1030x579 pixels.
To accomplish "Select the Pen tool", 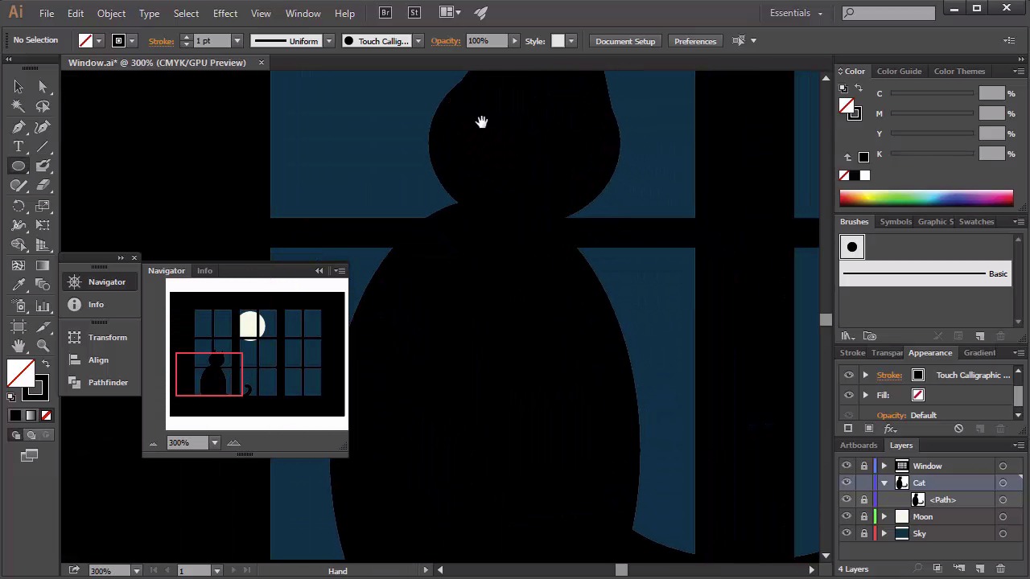I will click(19, 127).
